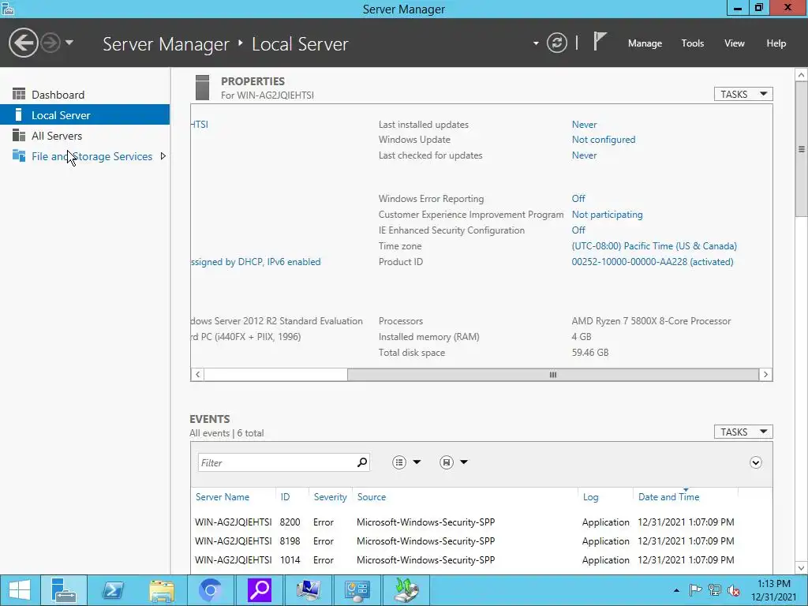
Task: Open the Windows Start button
Action: [20, 590]
